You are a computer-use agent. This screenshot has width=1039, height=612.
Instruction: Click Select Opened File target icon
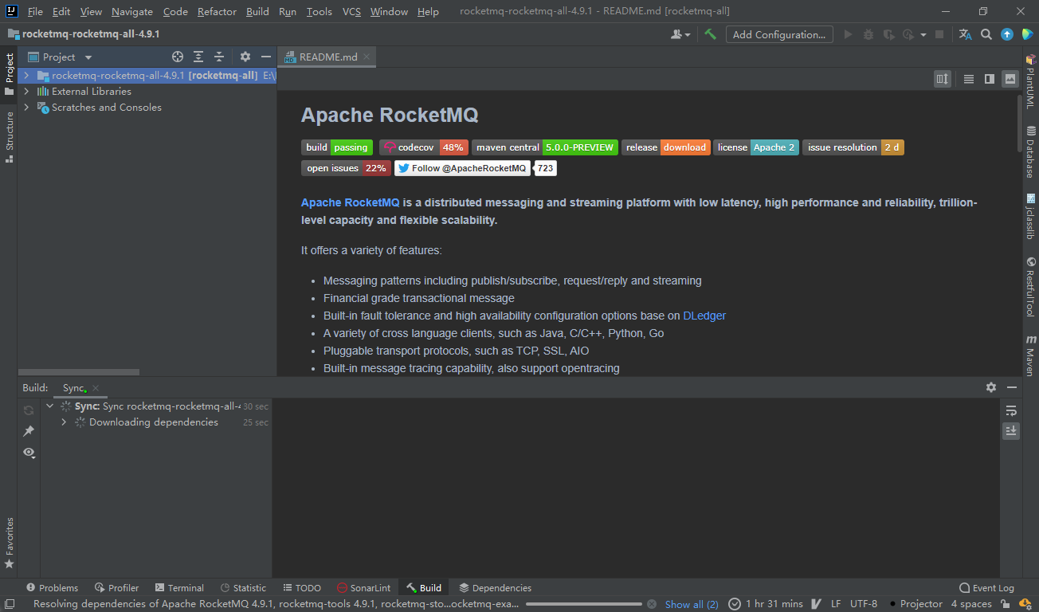pyautogui.click(x=178, y=57)
